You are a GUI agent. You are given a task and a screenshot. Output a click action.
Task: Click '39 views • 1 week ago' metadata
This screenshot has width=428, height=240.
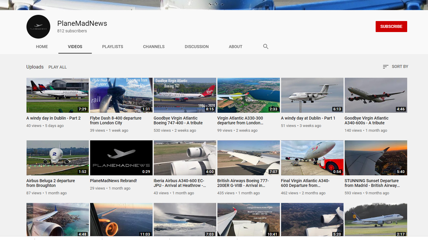point(109,131)
